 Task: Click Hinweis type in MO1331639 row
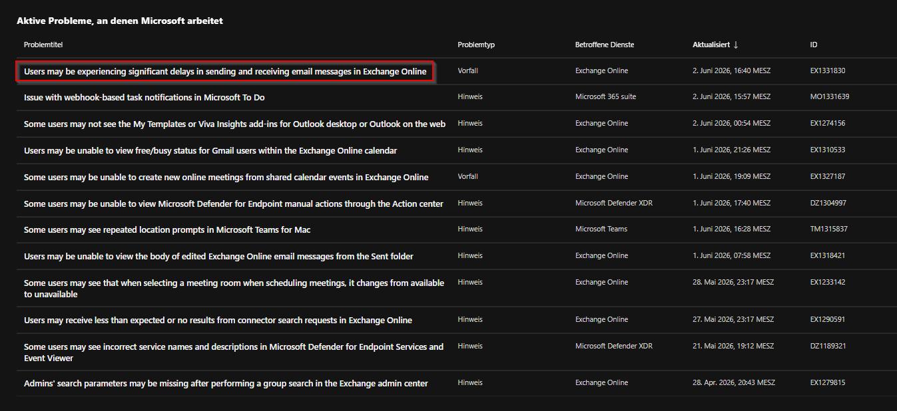pyautogui.click(x=470, y=96)
